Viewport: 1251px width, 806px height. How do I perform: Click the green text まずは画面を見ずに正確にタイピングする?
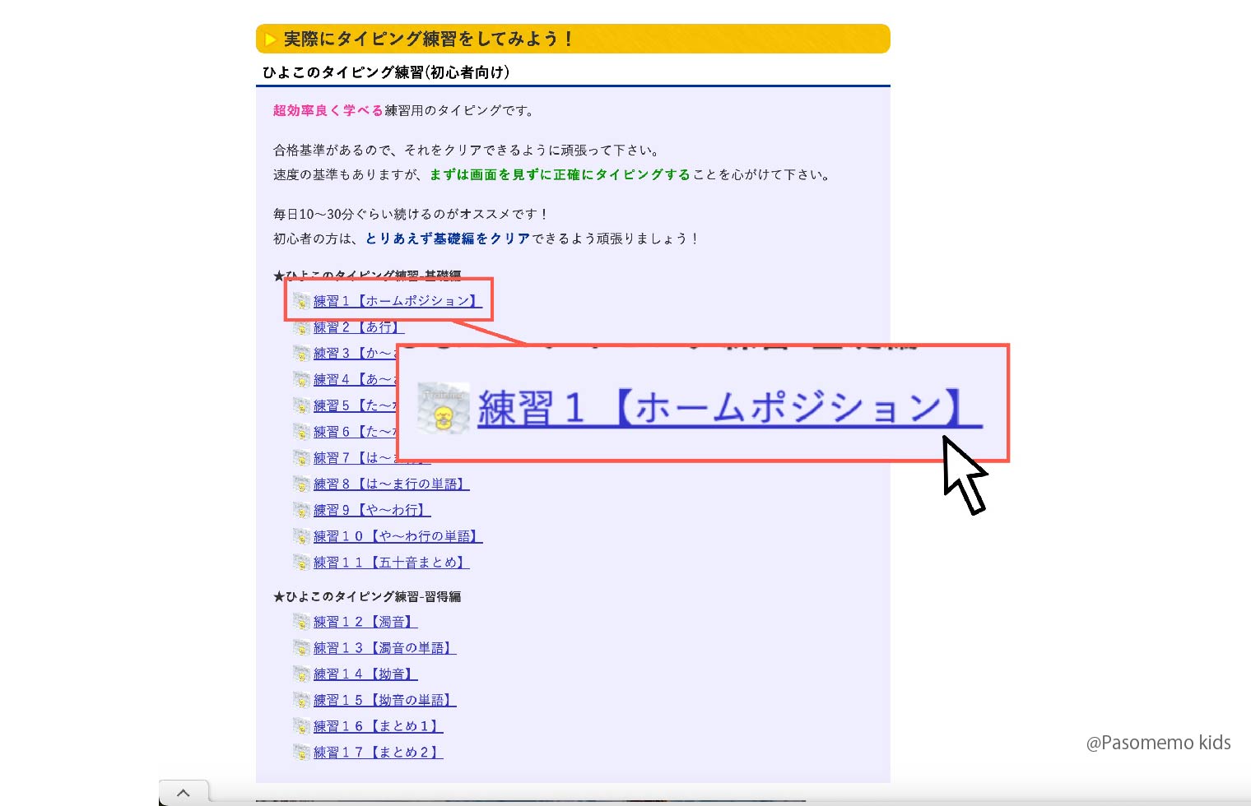[x=560, y=174]
